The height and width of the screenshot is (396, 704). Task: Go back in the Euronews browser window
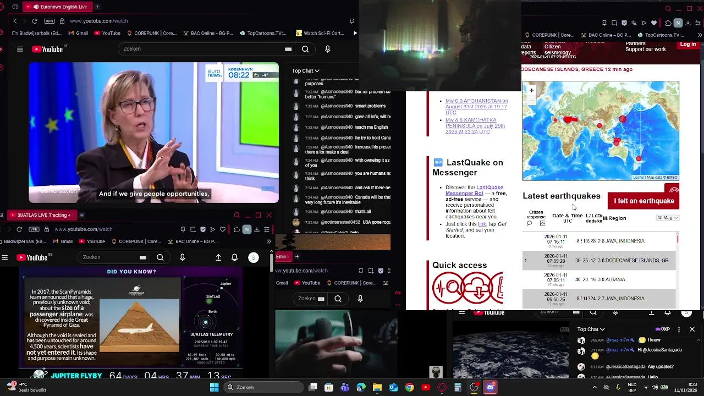pyautogui.click(x=15, y=21)
